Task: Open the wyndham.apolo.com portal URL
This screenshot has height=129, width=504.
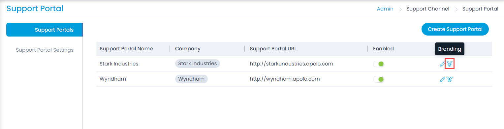Action: (x=285, y=79)
